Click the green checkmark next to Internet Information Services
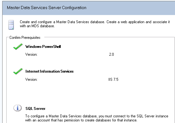 click(18, 71)
